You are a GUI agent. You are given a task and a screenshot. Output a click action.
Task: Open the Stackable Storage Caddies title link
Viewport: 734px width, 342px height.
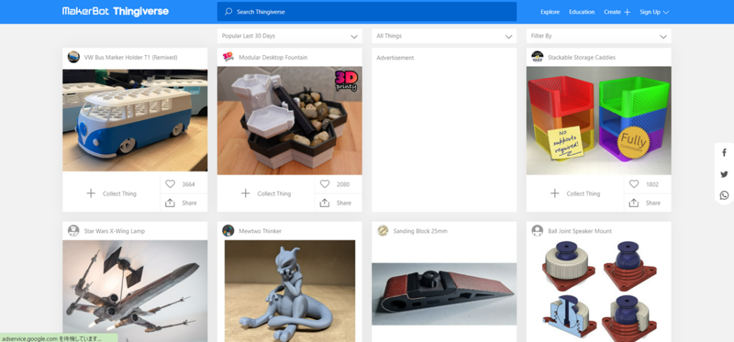point(581,57)
